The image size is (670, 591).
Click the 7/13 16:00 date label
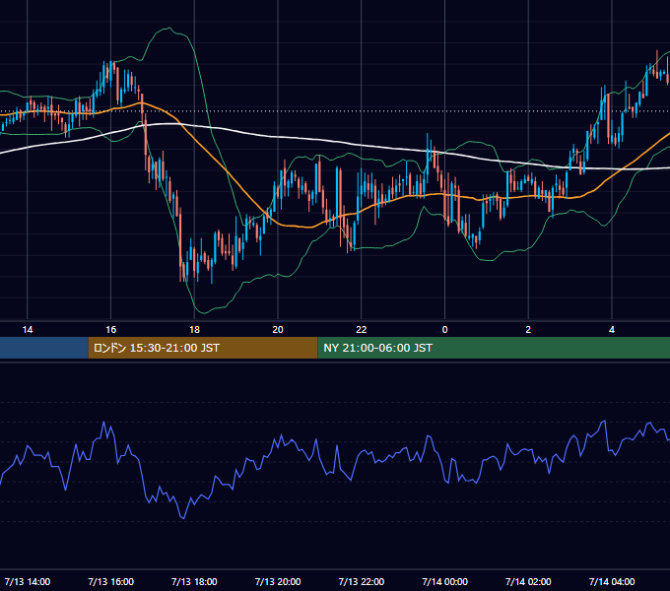click(110, 581)
